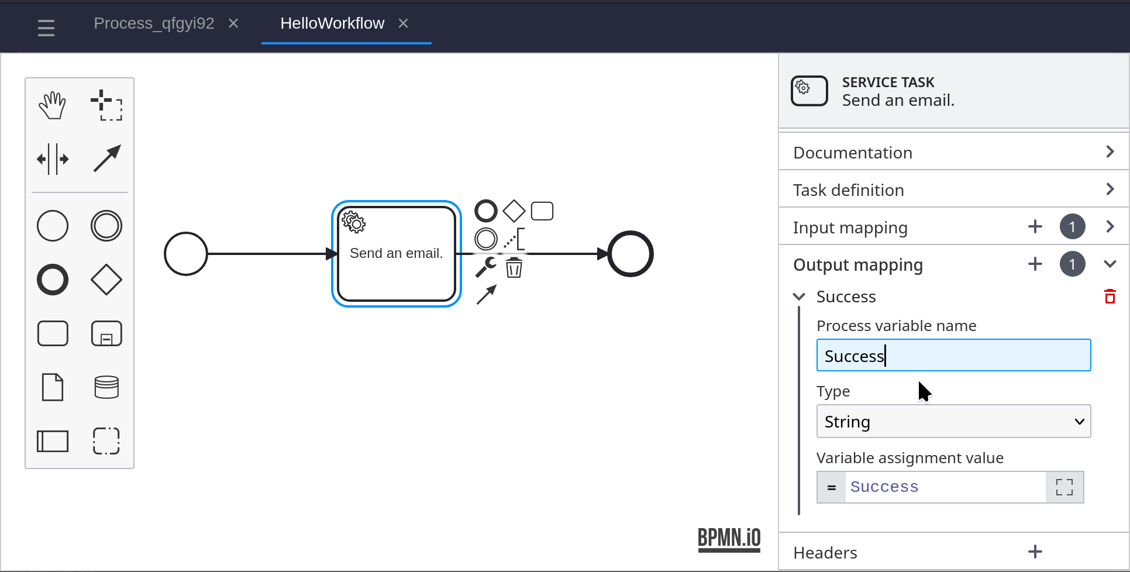Select the lasso tool

(x=106, y=105)
